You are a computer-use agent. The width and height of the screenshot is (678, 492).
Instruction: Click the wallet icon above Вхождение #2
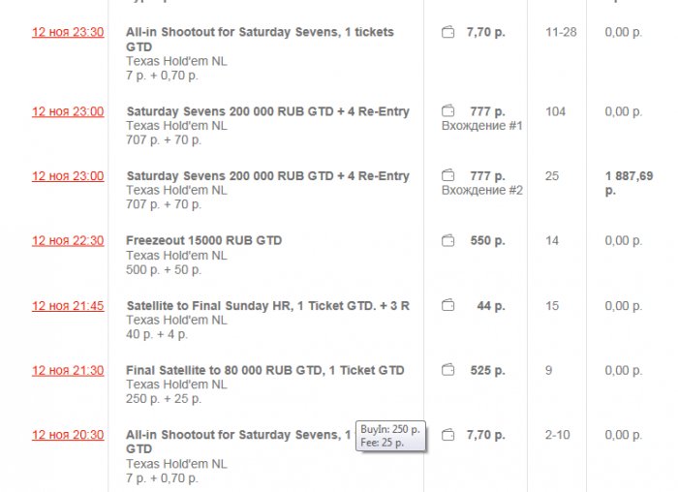coord(447,176)
